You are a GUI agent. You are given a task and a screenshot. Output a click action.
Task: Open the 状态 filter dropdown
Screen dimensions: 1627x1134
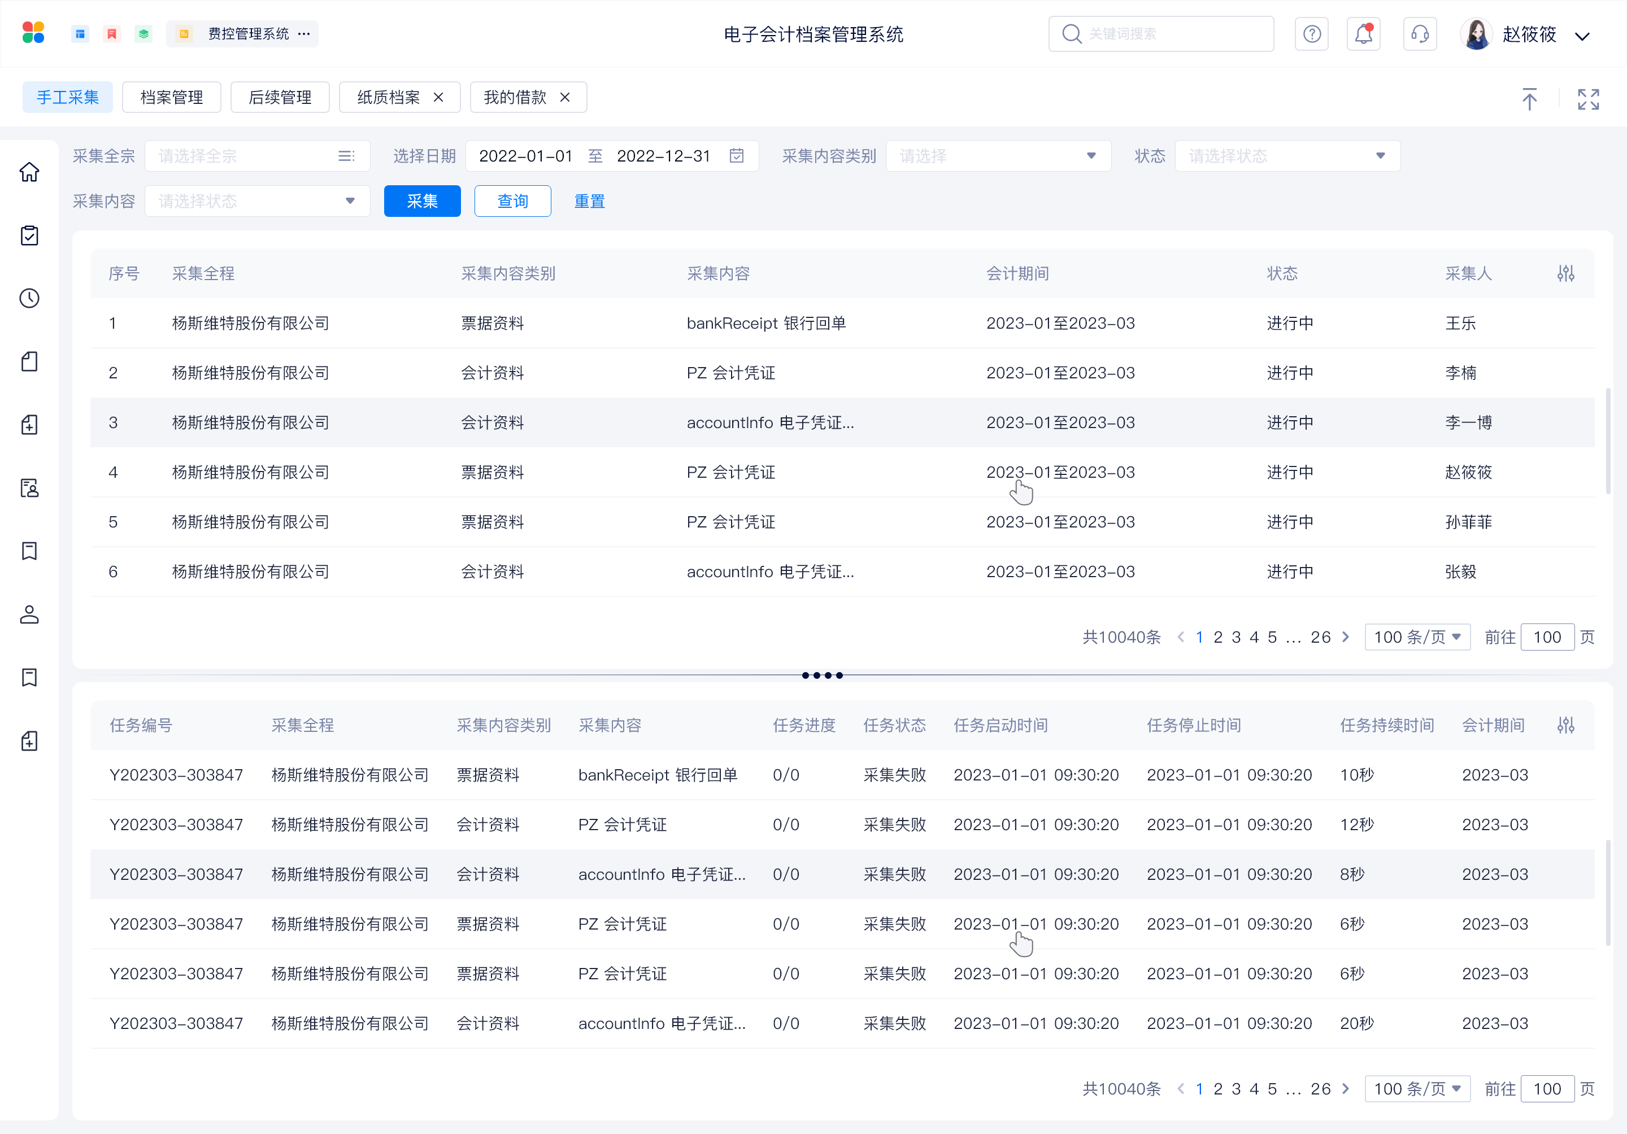click(x=1287, y=156)
